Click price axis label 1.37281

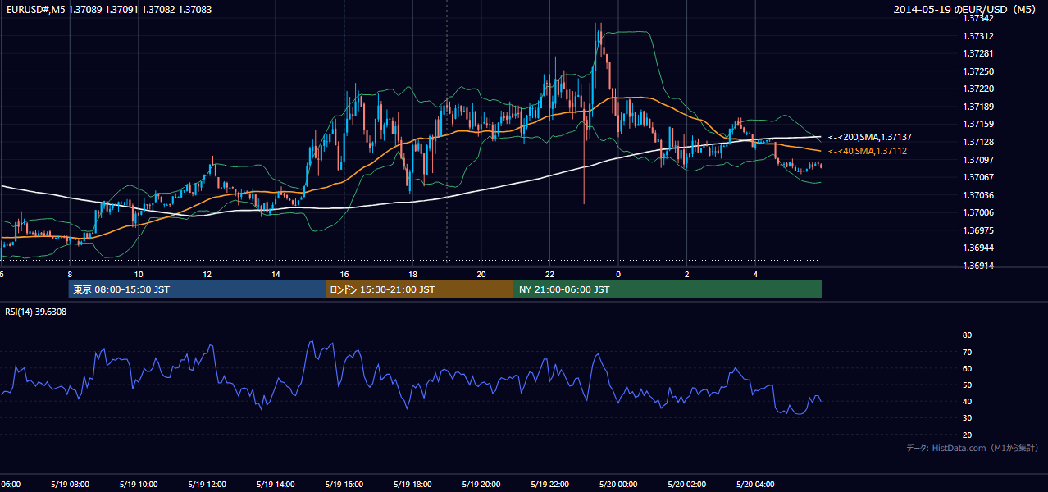click(x=978, y=54)
